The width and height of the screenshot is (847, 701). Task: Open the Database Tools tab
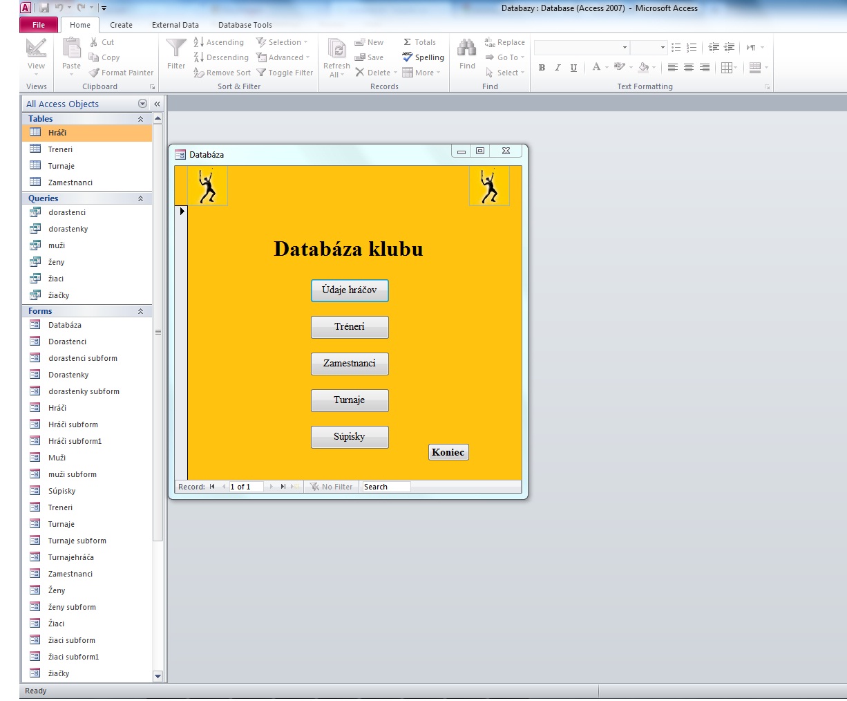coord(245,25)
